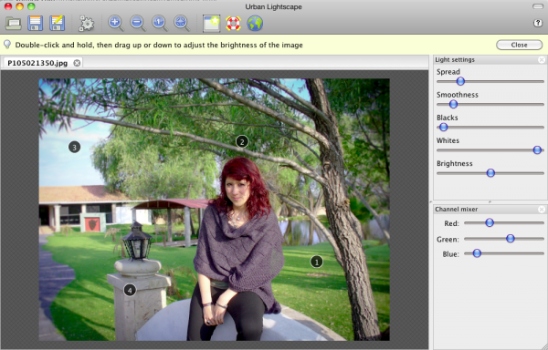Click the Blacks slider handle
This screenshot has height=350, width=548.
444,127
